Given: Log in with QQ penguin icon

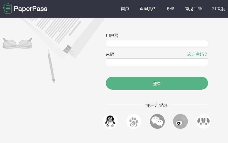Looking at the screenshot, I should [110, 121].
